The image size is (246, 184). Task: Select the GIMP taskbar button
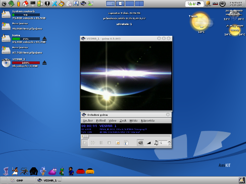22,181
